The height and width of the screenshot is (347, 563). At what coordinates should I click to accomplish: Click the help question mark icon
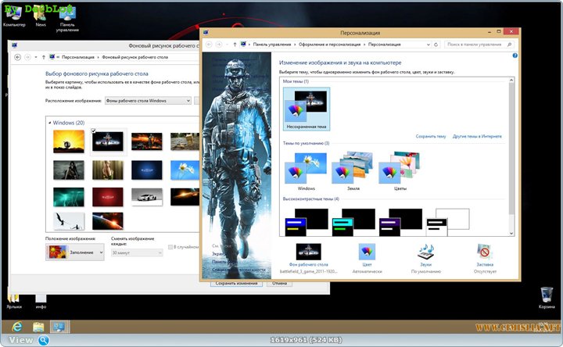coord(515,56)
